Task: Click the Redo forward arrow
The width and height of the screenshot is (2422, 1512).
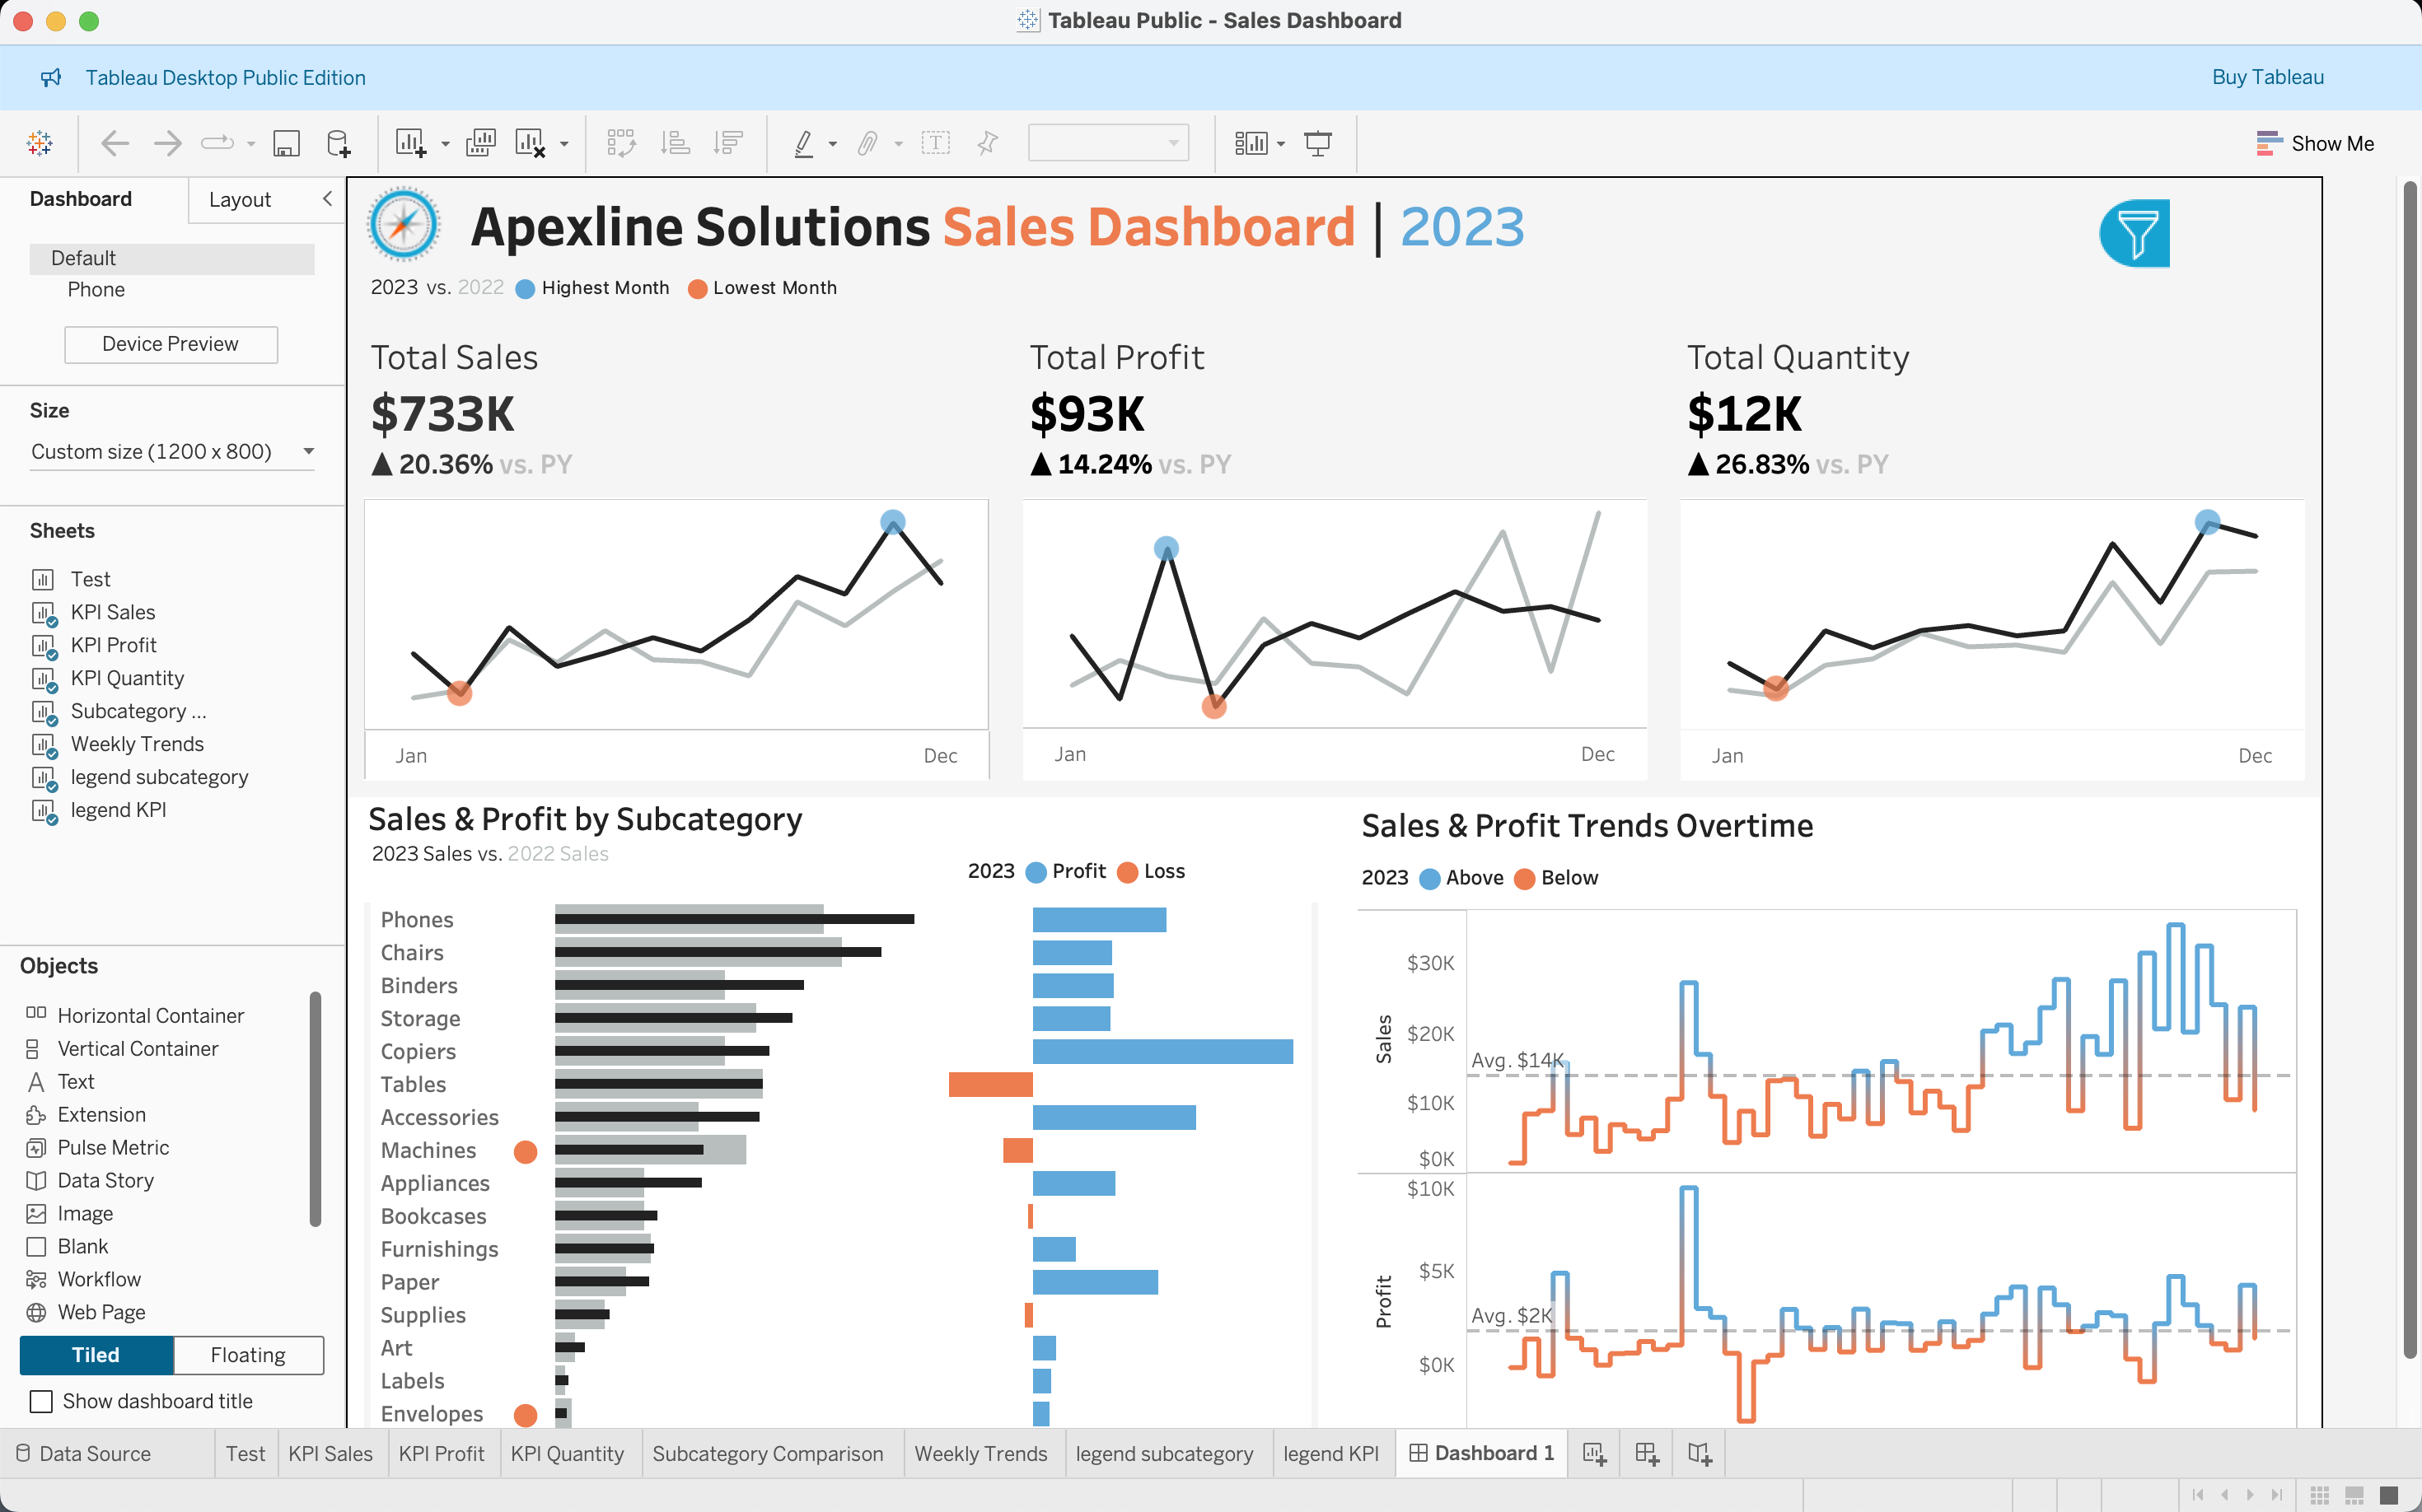Action: (167, 143)
